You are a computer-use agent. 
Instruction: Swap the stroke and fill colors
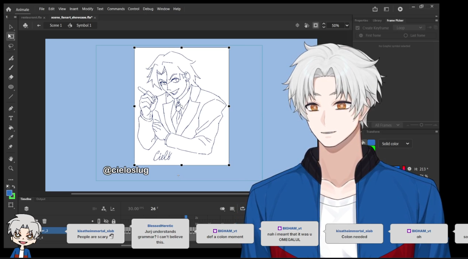(13, 187)
